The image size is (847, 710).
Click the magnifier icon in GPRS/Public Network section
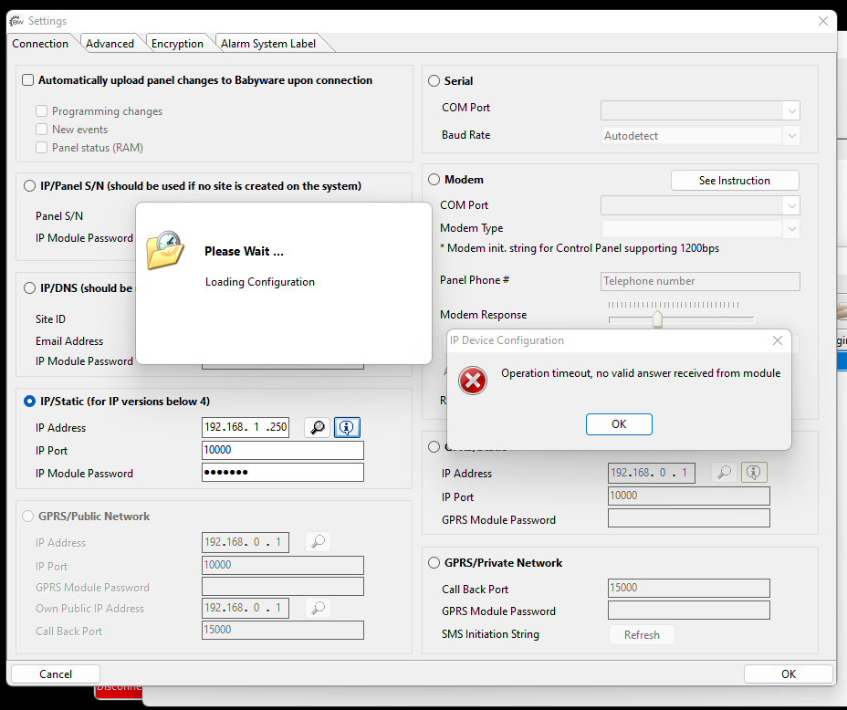317,541
